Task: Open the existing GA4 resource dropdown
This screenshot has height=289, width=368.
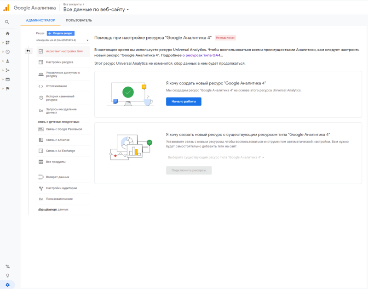Action: [x=216, y=157]
